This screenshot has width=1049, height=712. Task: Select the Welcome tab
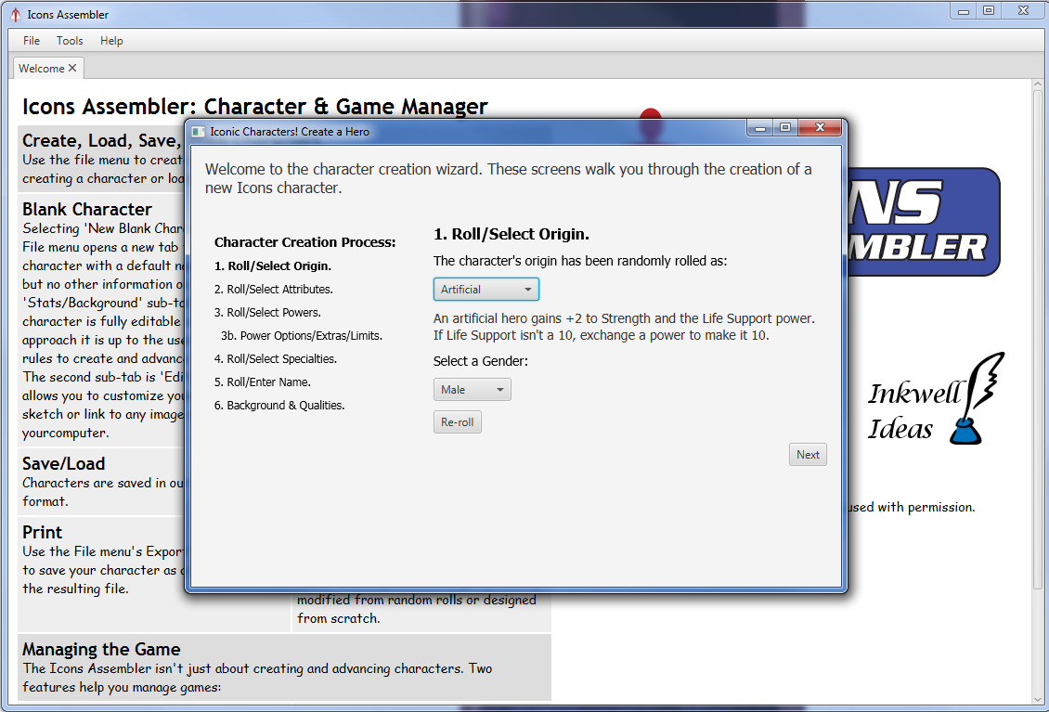[x=42, y=69]
